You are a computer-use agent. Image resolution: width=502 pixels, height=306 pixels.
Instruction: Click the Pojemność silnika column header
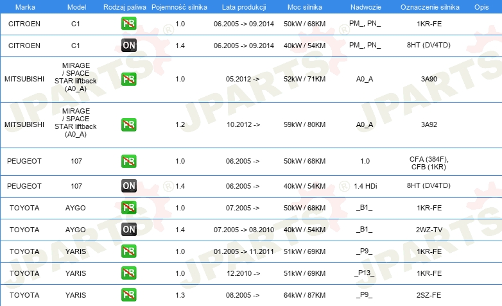(179, 7)
